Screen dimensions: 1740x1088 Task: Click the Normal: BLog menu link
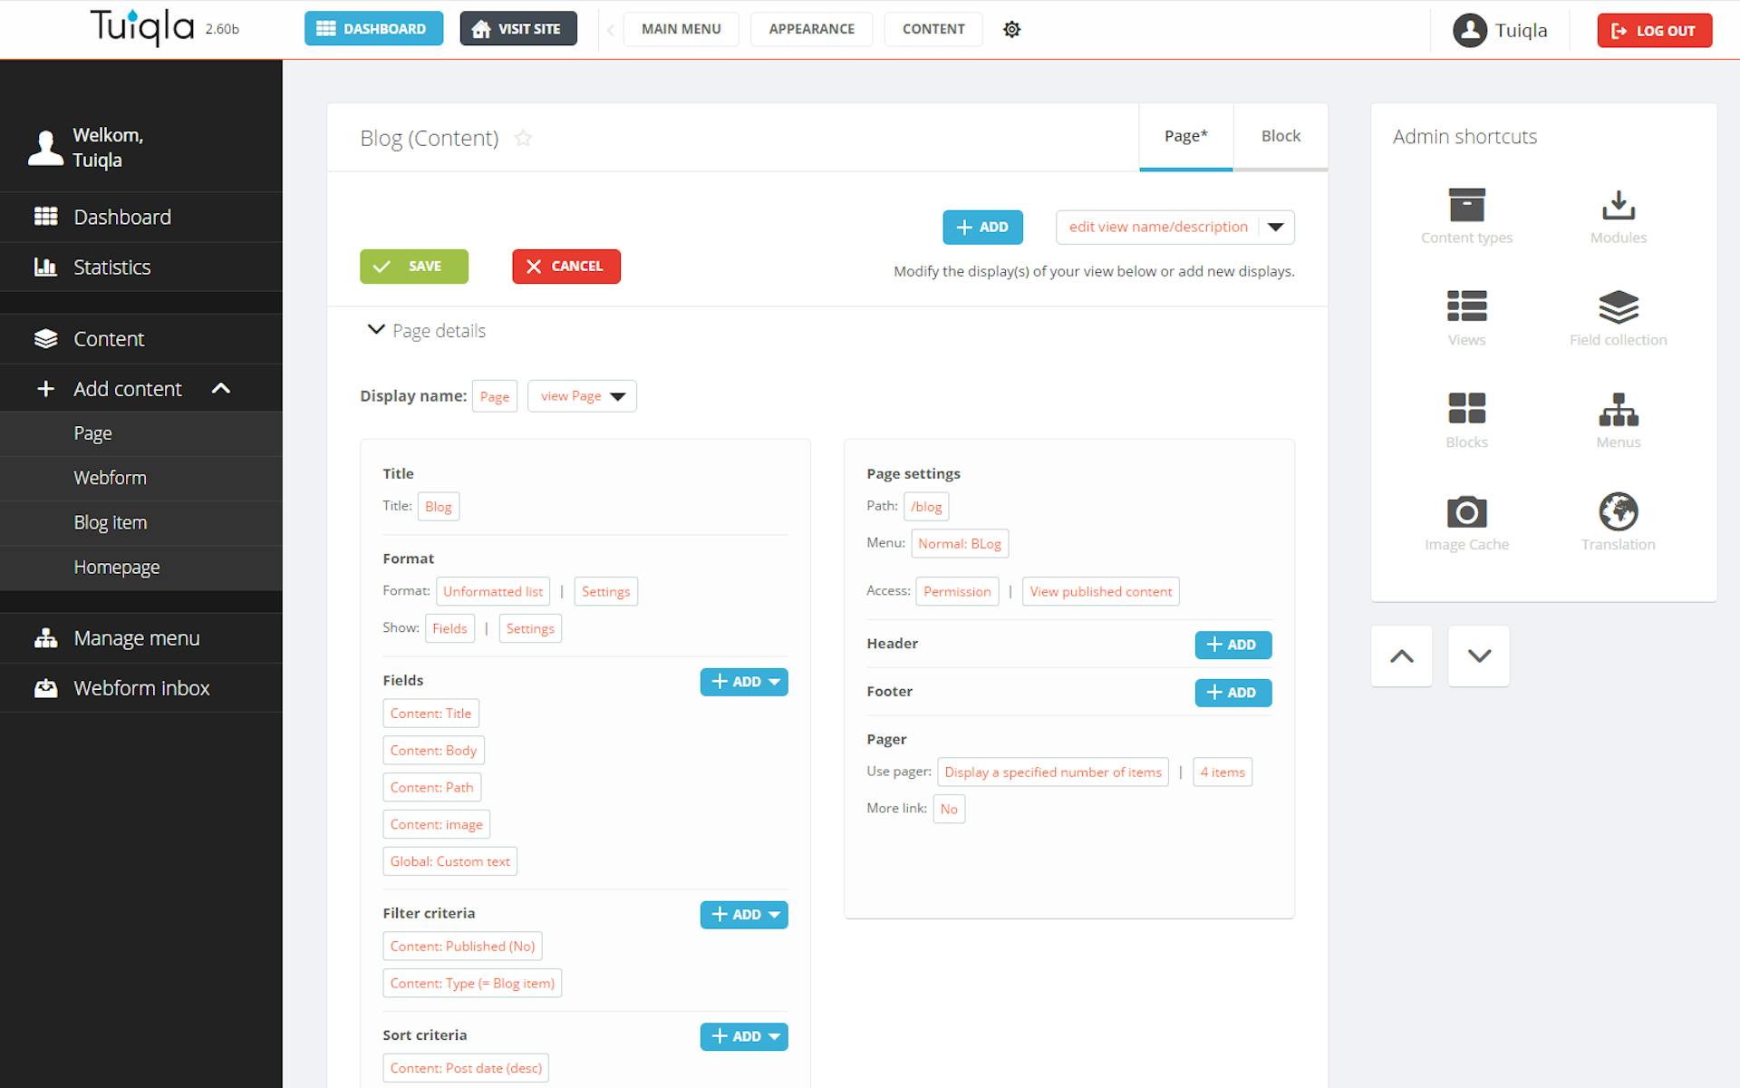(960, 544)
